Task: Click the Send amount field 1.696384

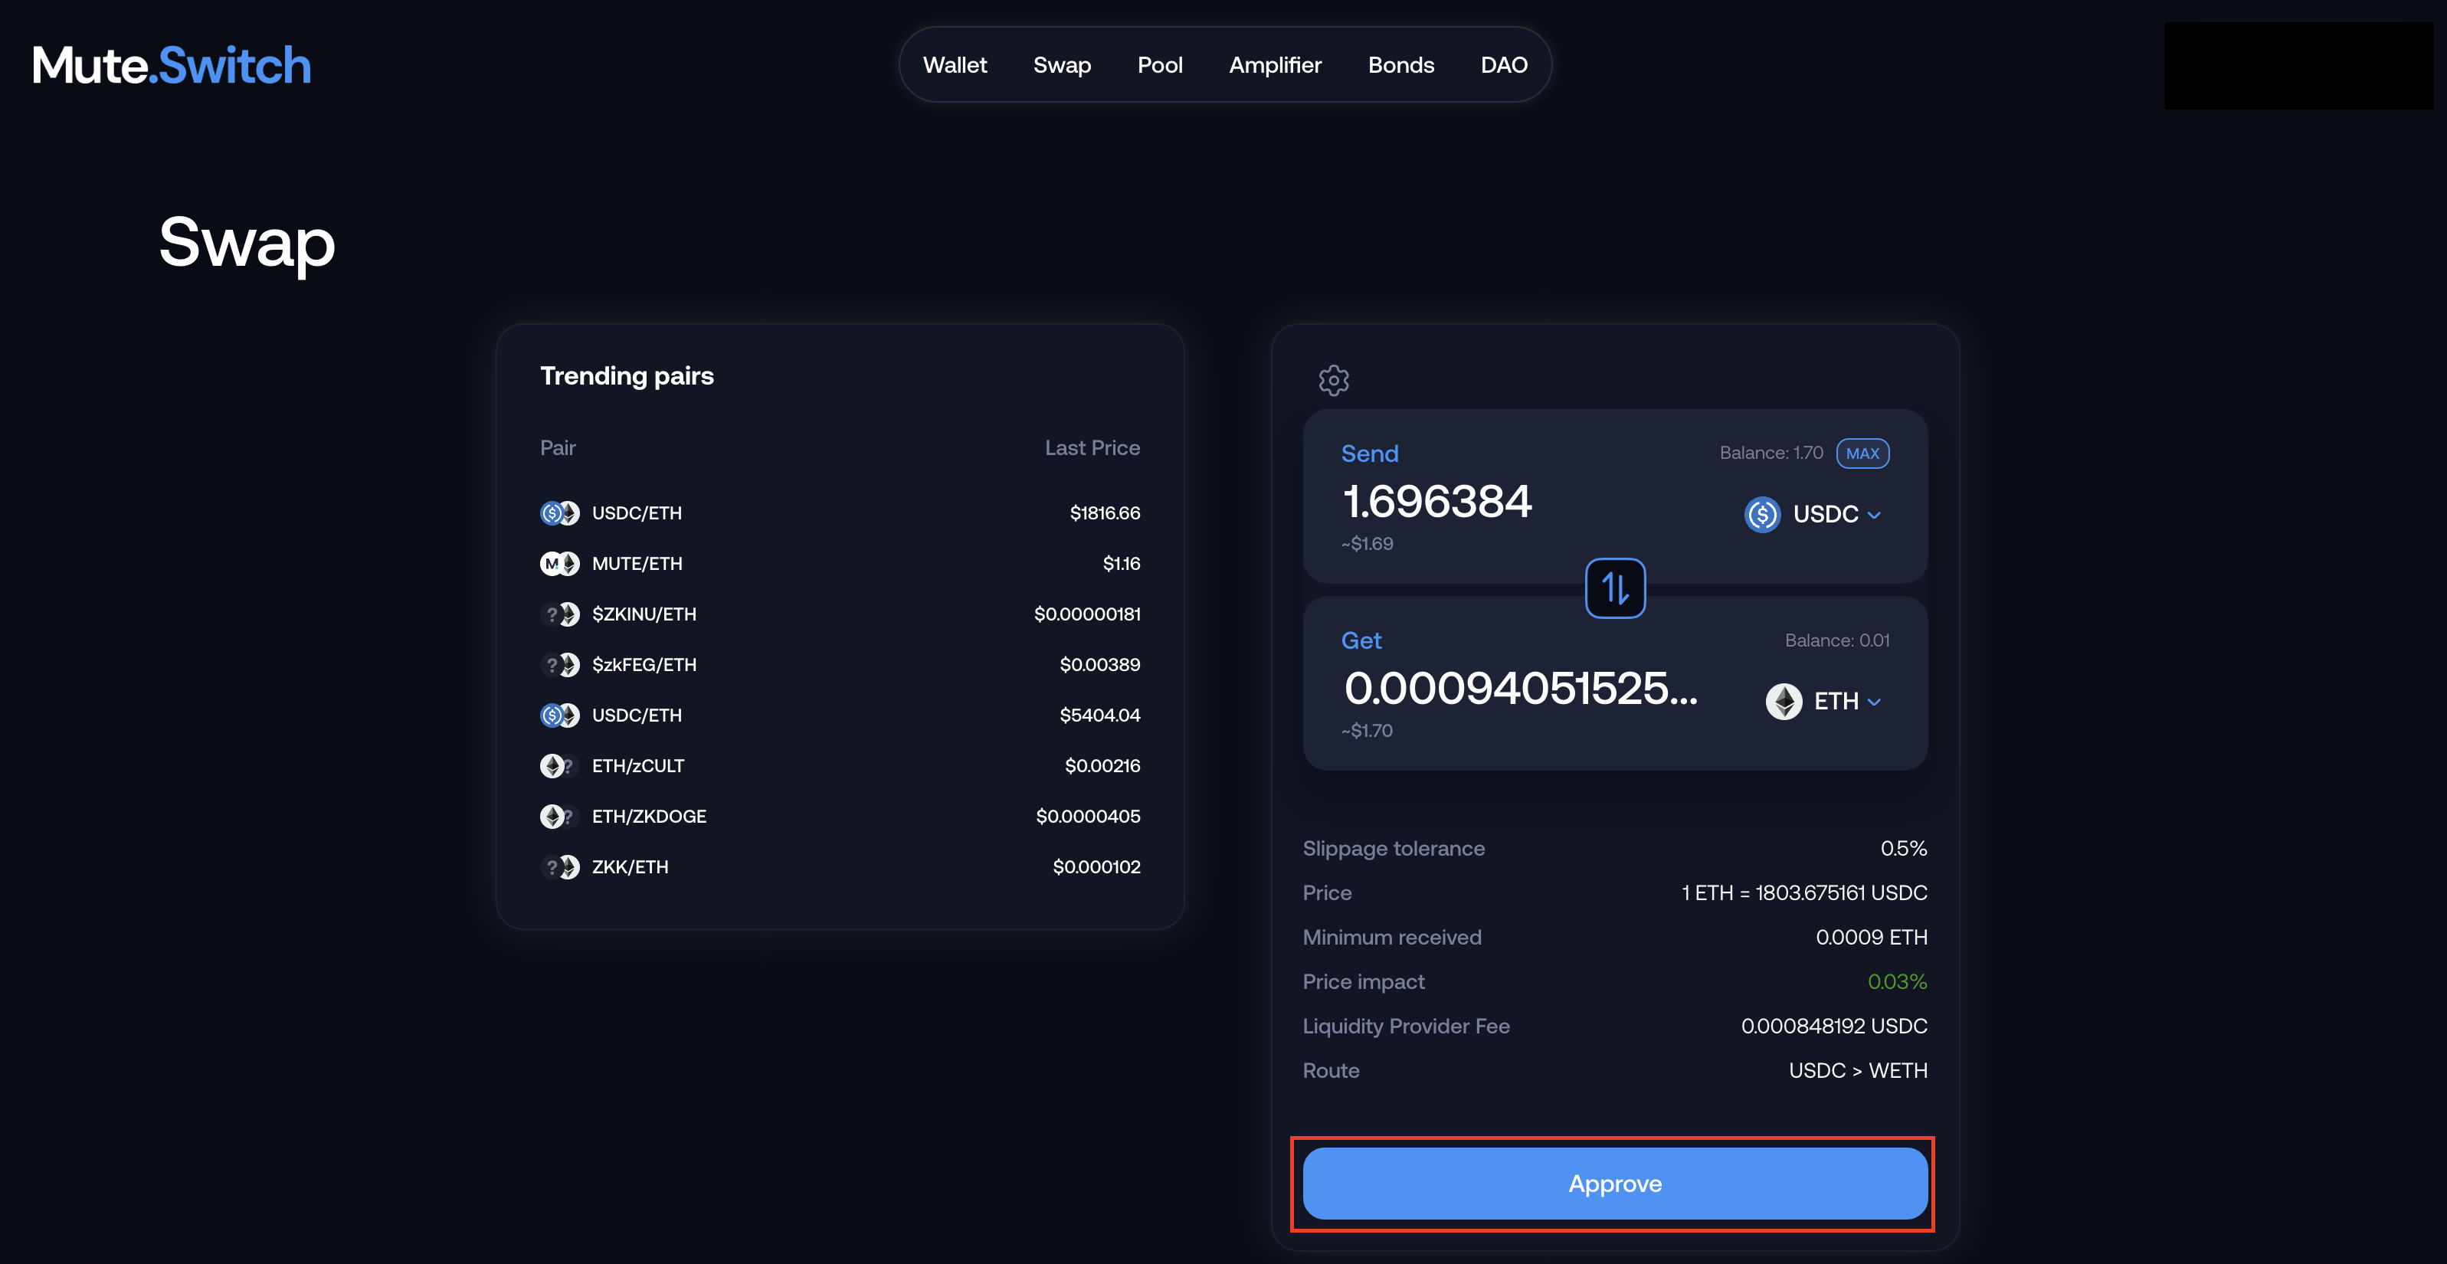Action: (1436, 502)
